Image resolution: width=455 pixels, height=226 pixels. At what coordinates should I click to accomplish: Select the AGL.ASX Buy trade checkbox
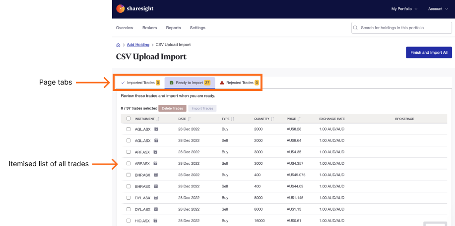pos(129,129)
